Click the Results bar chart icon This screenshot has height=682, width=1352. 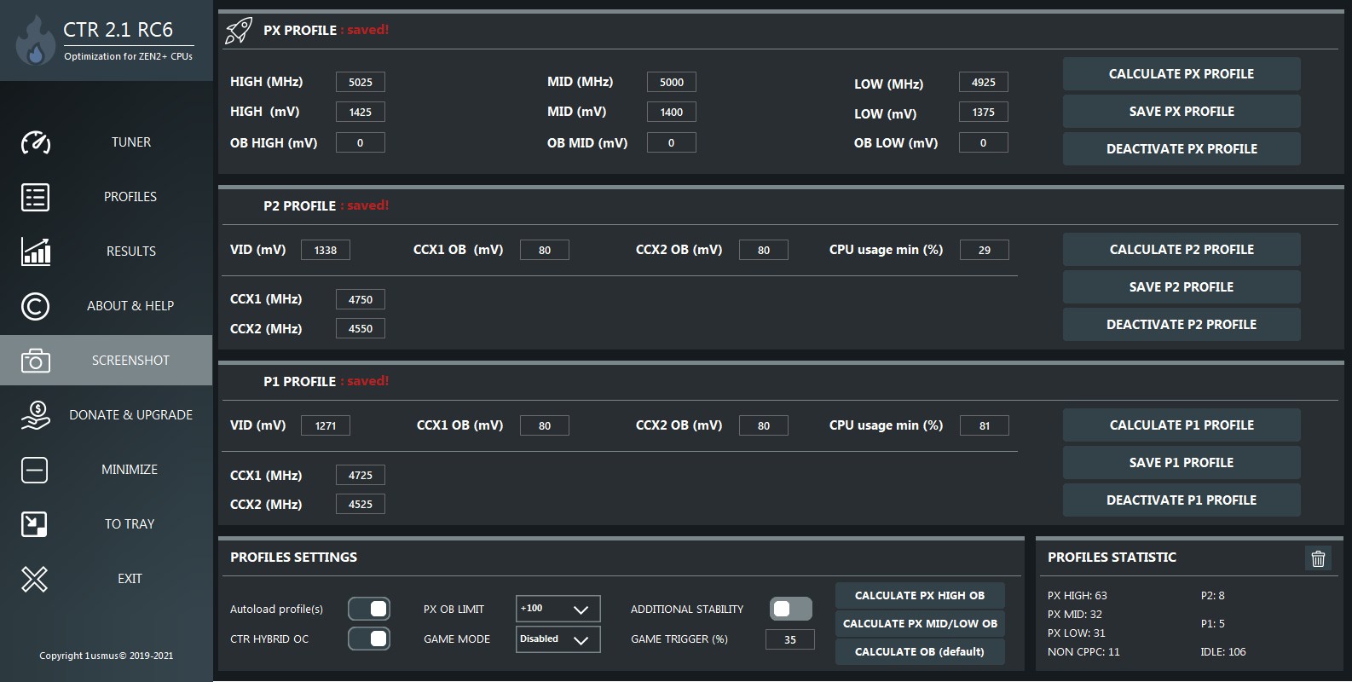pos(36,251)
